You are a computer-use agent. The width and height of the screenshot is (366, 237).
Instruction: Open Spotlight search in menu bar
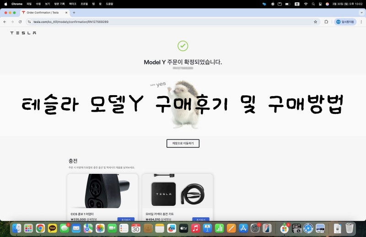coord(313,4)
